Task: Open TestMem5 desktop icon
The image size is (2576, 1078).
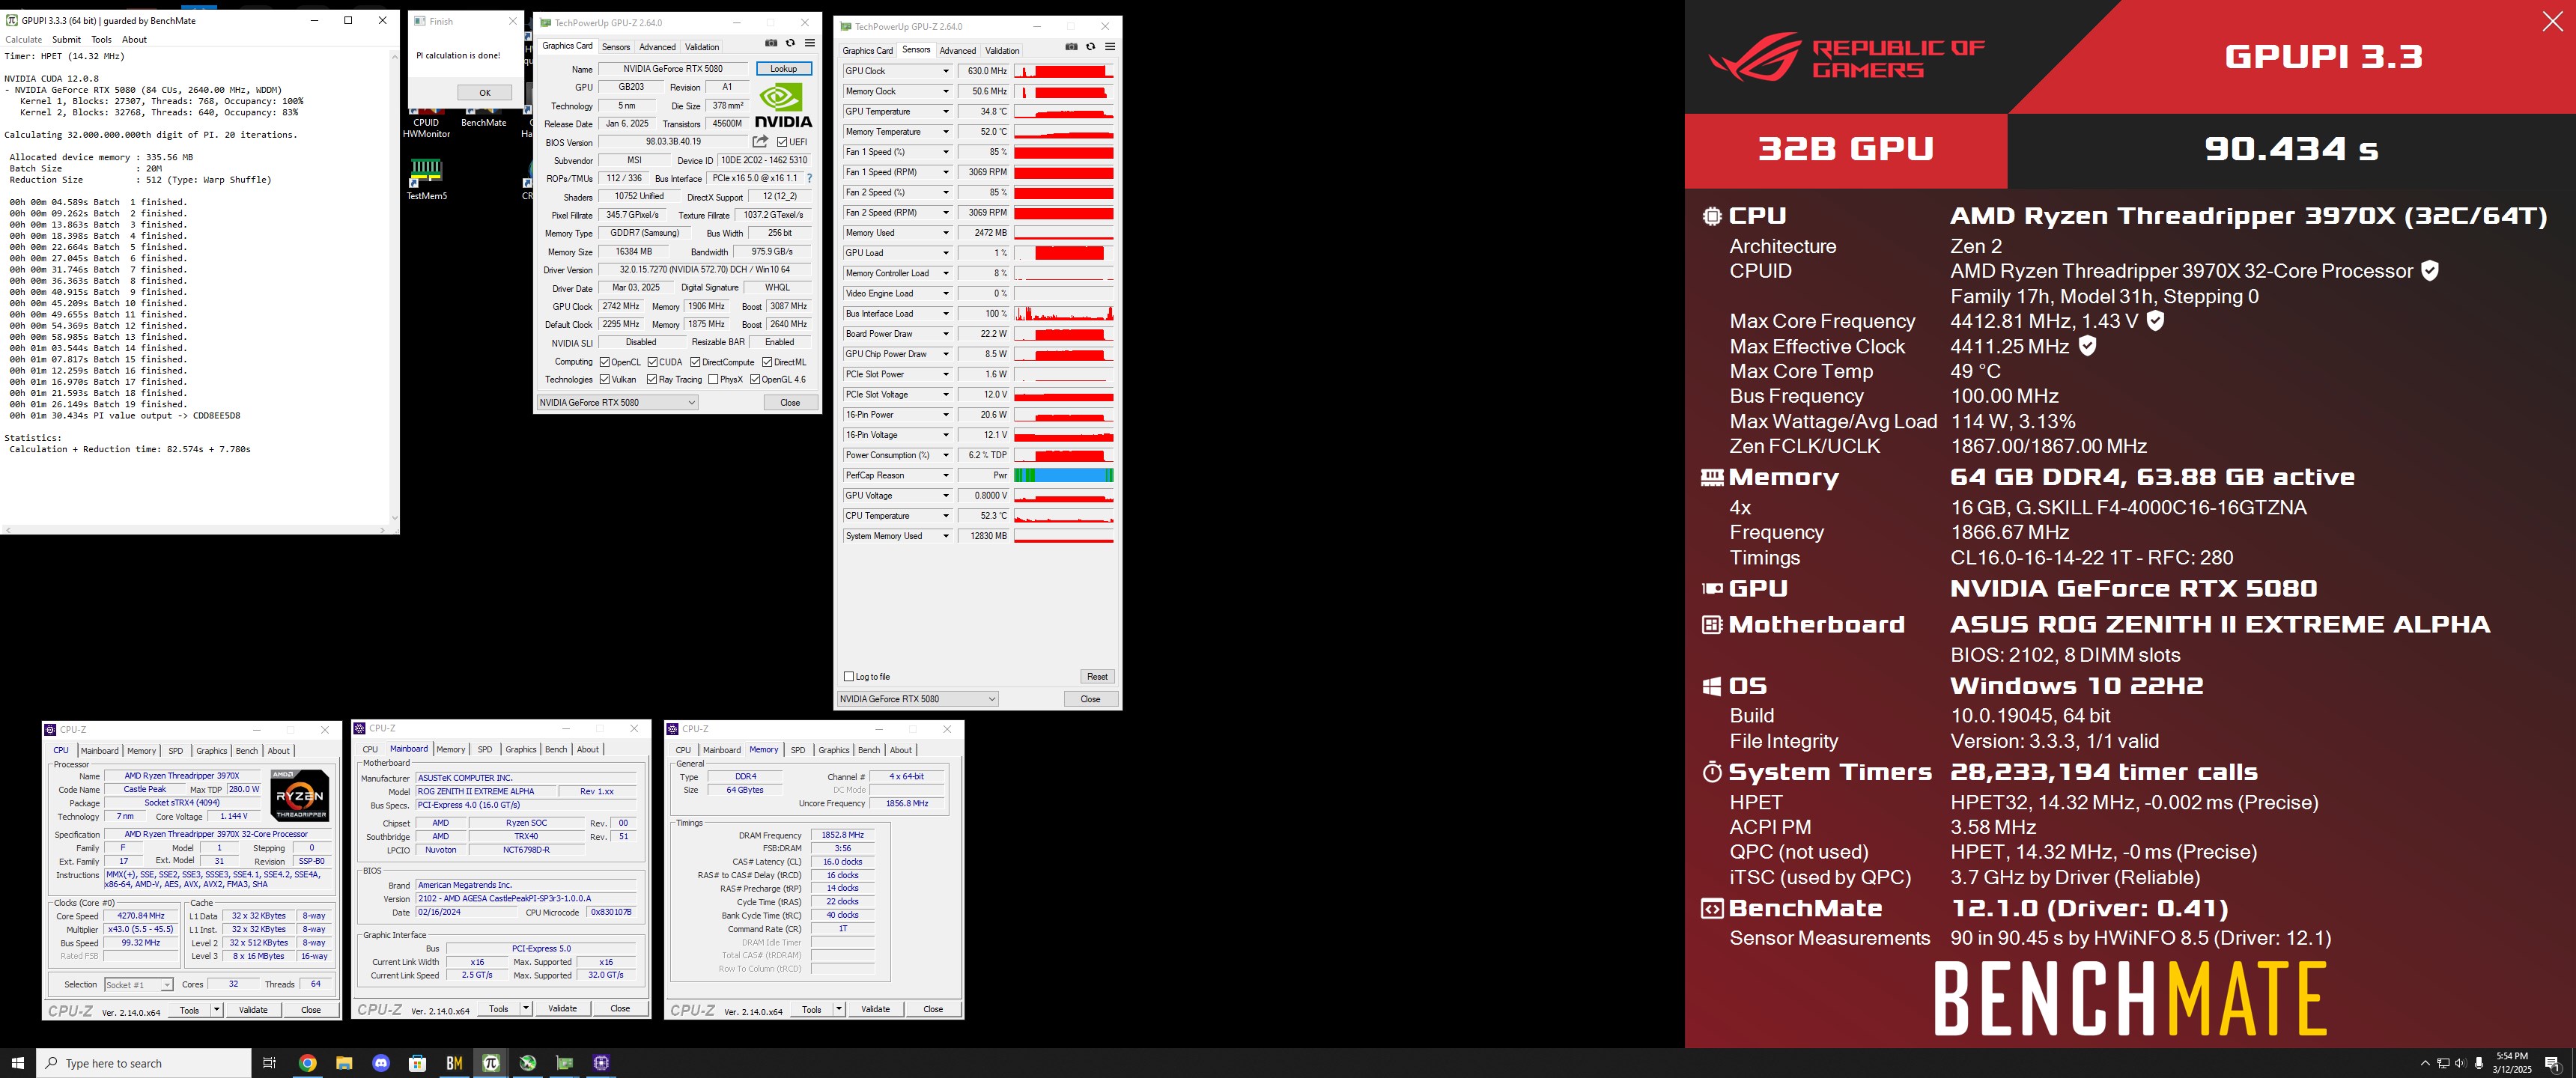Action: point(426,178)
